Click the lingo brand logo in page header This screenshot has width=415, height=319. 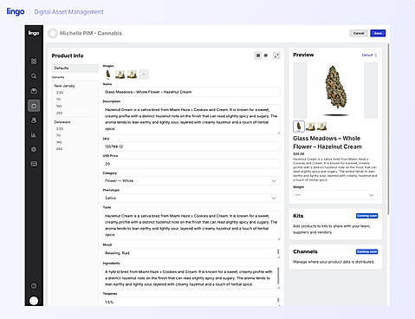[16, 11]
